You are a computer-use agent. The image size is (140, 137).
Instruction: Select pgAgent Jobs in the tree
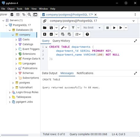[x=25, y=102]
